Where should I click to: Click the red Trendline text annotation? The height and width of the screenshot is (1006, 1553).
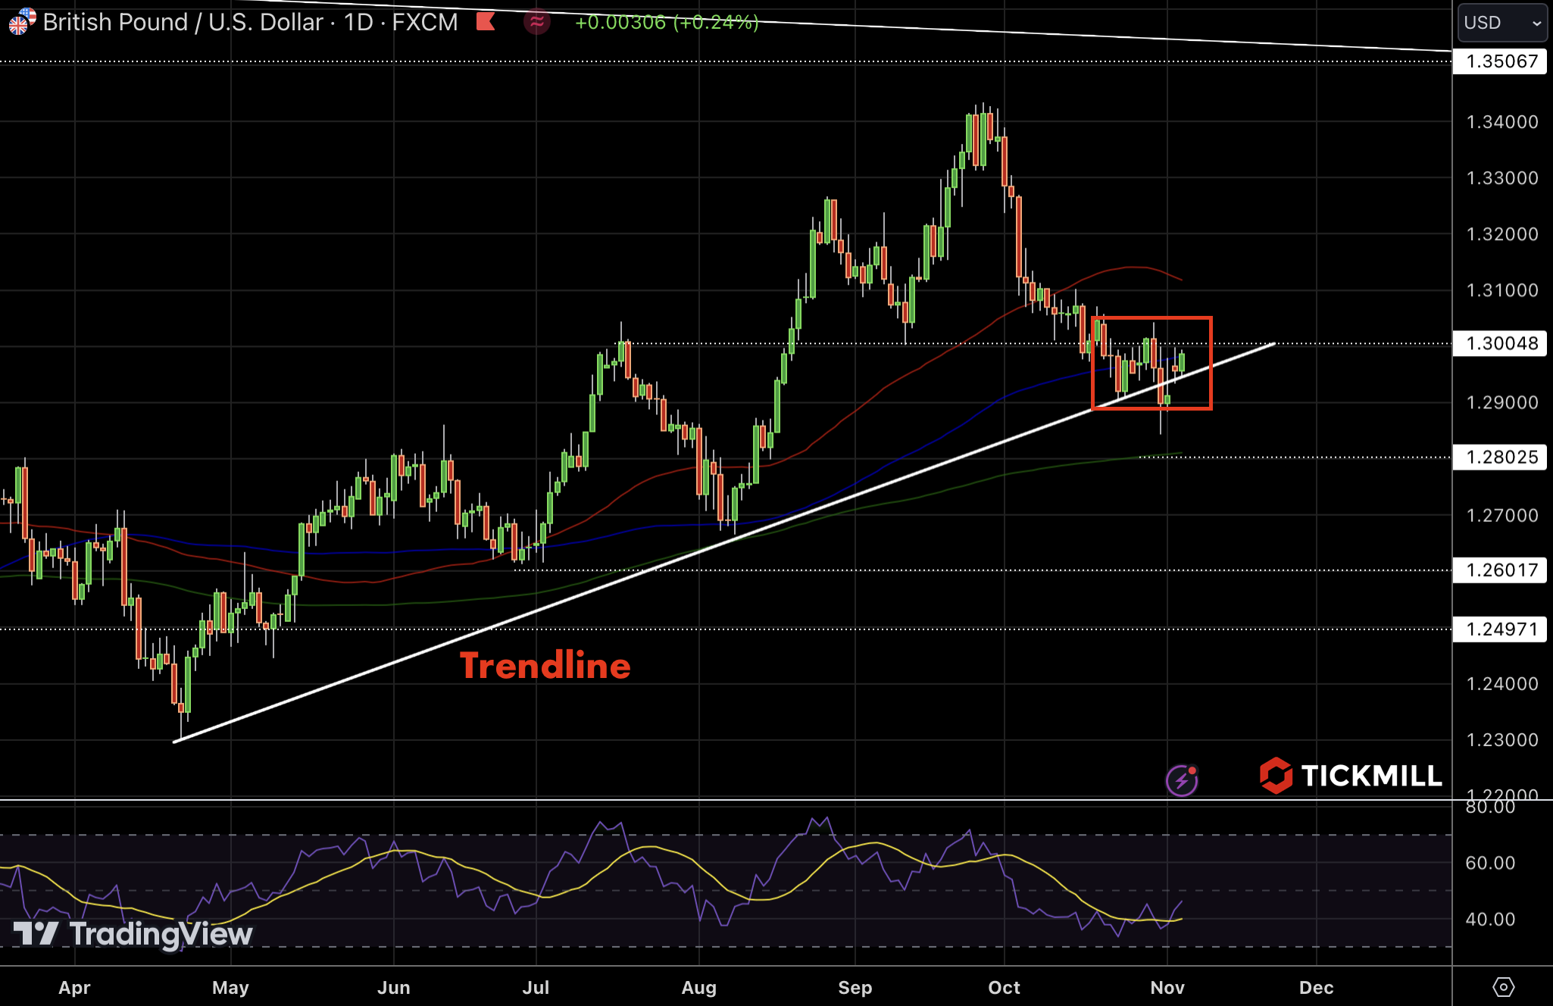pos(545,666)
